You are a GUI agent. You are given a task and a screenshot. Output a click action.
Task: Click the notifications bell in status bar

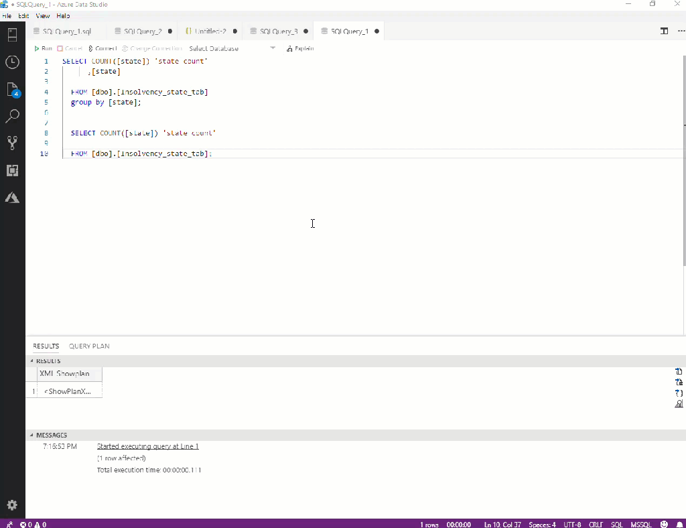(679, 524)
